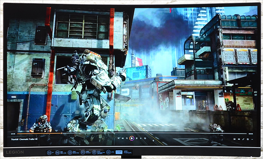The height and width of the screenshot is (159, 263).
Task: Switch to mini player view
Action: 248,139
